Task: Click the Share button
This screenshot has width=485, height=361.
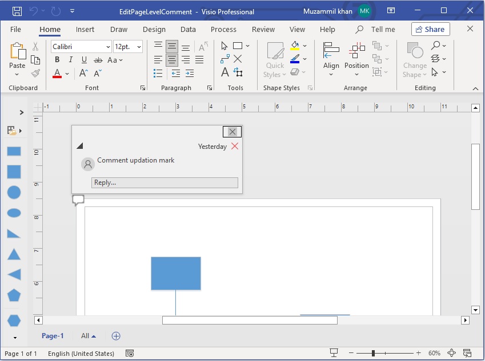Action: point(430,29)
